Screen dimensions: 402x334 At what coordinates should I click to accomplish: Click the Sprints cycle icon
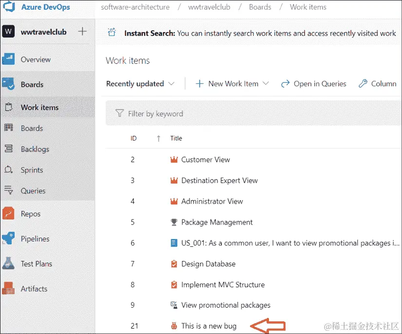pyautogui.click(x=9, y=169)
